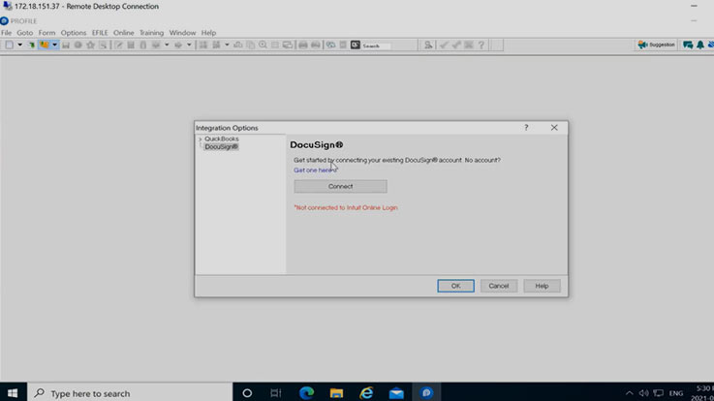The width and height of the screenshot is (714, 401).
Task: Click the green arrow import icon in toolbar
Action: coord(31,45)
